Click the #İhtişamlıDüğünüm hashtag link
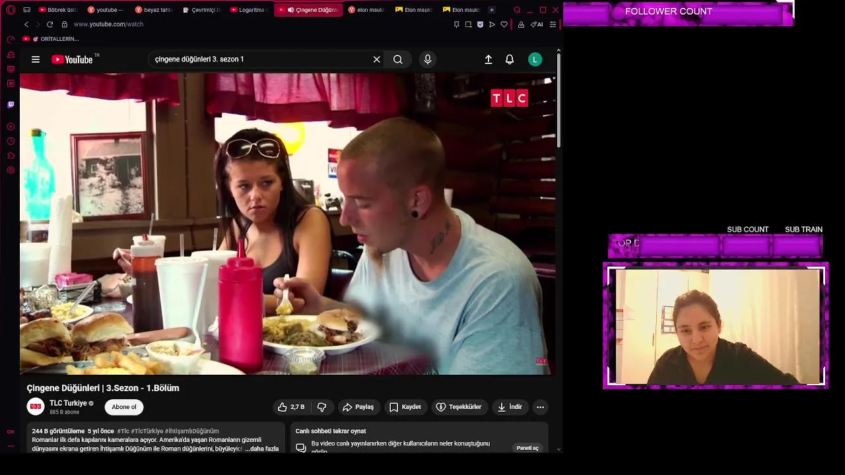The width and height of the screenshot is (845, 475). 191,431
